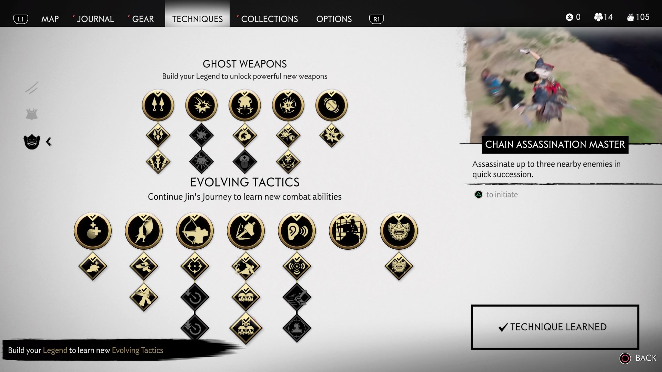The image size is (662, 372).
Task: Click the TECHNIQUE LEARNED box
Action: 555,327
